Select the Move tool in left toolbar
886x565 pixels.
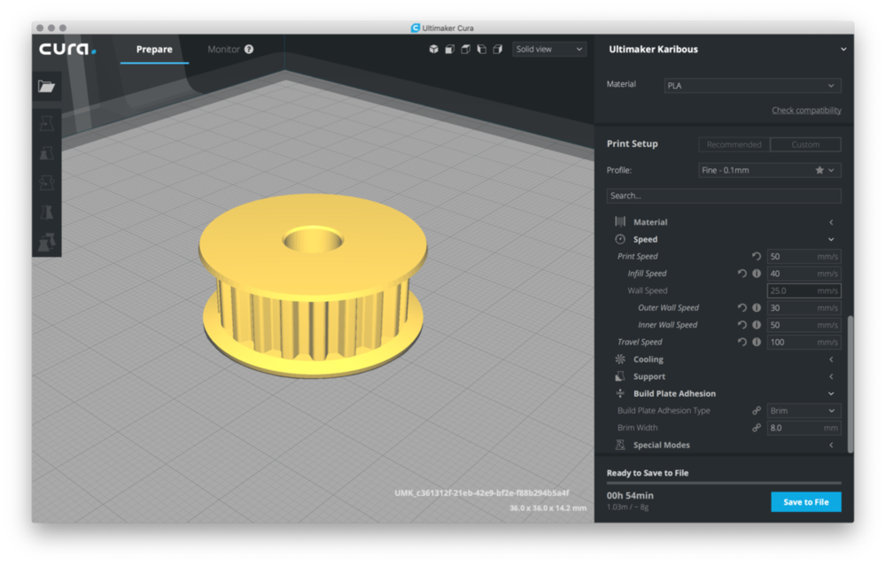click(46, 123)
